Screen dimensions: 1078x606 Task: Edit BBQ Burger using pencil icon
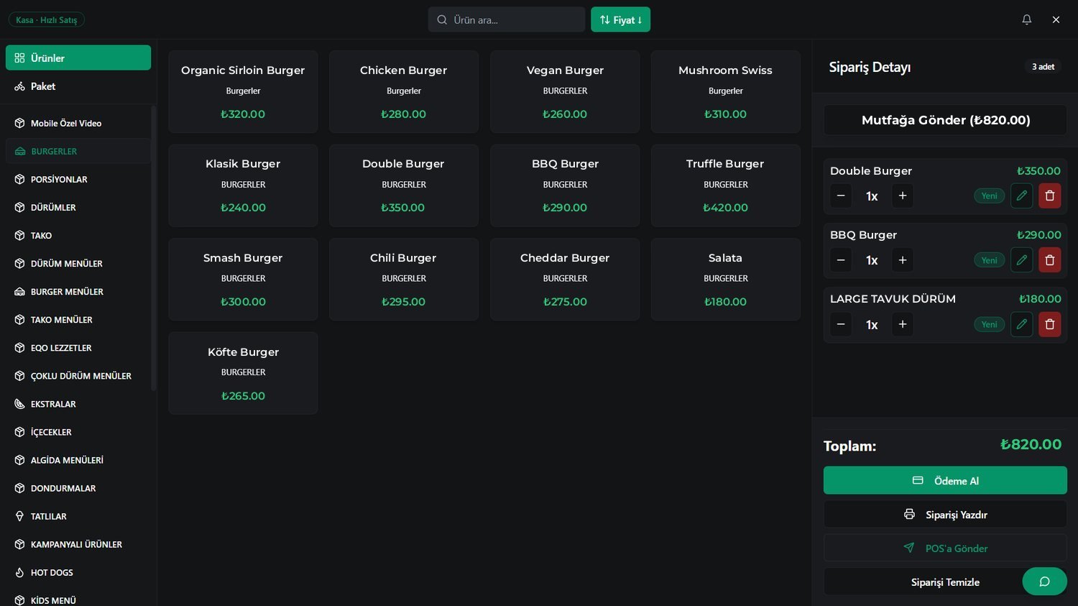coord(1021,260)
